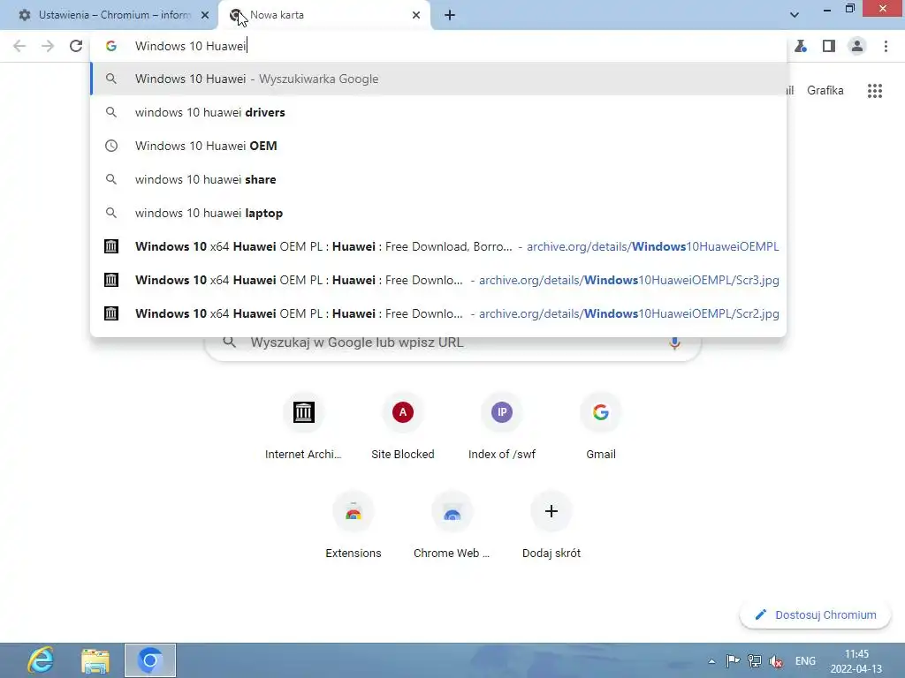Open the profile avatar button
Image resolution: width=905 pixels, height=678 pixels.
[x=857, y=46]
